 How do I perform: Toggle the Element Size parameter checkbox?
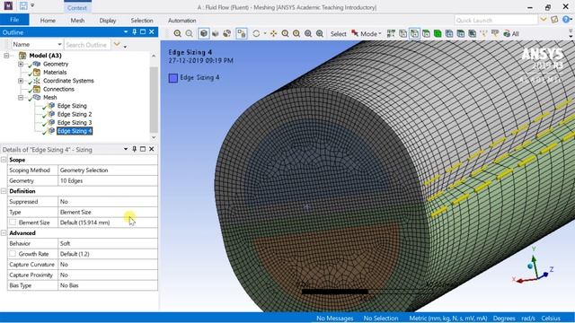point(13,223)
